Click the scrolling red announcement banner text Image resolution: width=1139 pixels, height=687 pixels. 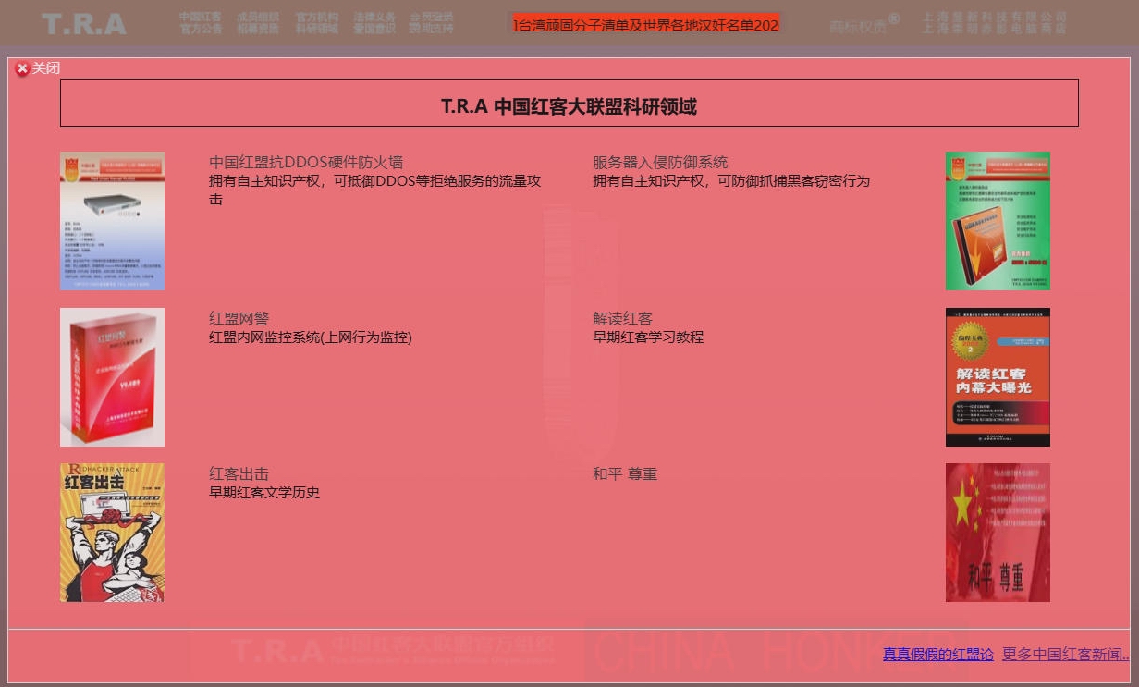click(644, 25)
